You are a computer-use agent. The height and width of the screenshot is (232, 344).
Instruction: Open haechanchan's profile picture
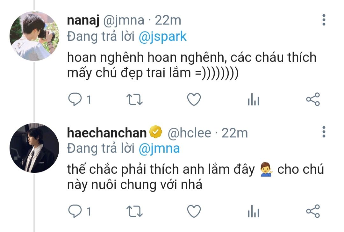pos(34,148)
